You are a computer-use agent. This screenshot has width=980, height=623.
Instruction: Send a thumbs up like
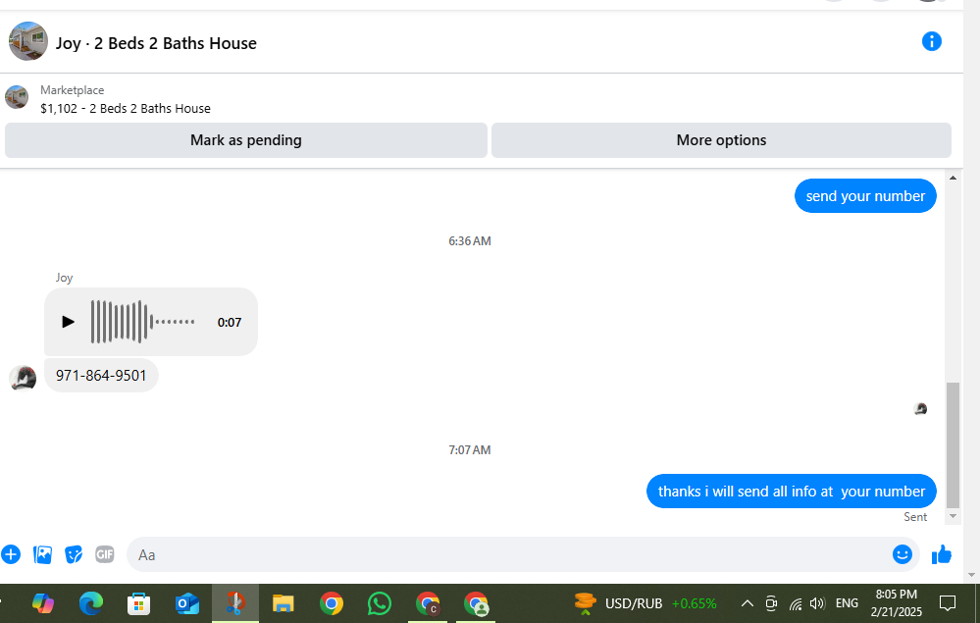pos(941,554)
